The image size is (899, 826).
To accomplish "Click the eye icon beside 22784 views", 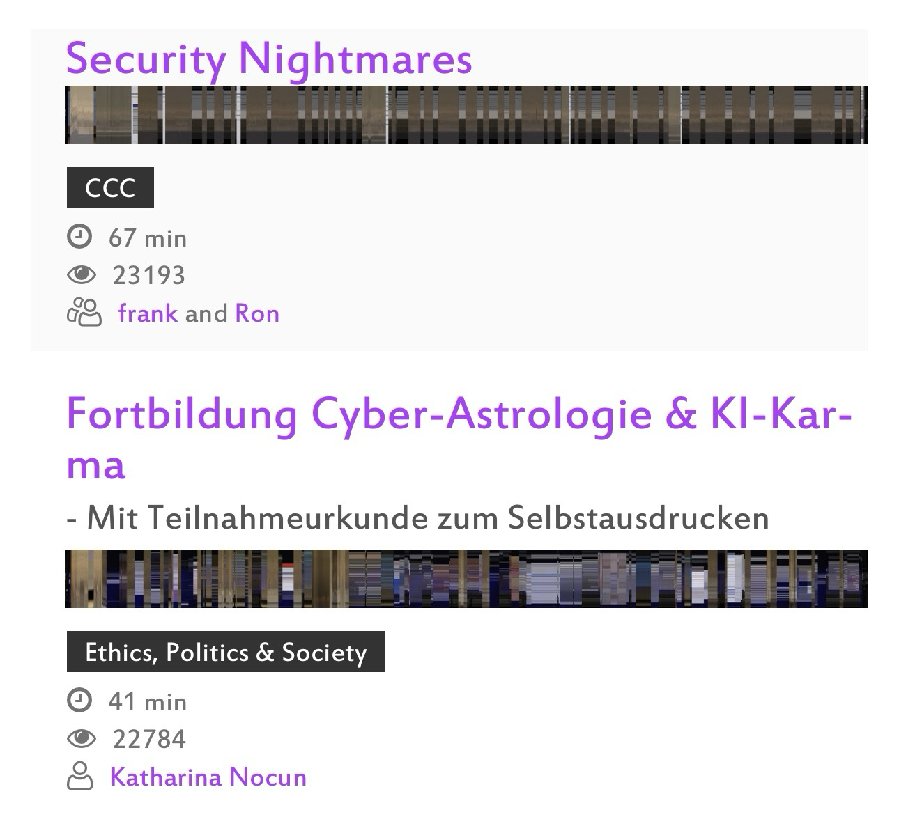I will coord(82,738).
